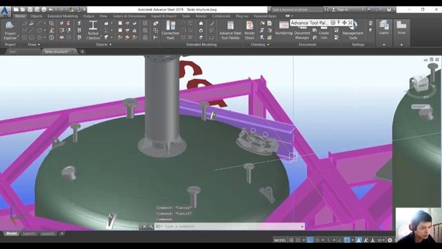
Task: Expand the View panel arrow
Action: pos(401,44)
